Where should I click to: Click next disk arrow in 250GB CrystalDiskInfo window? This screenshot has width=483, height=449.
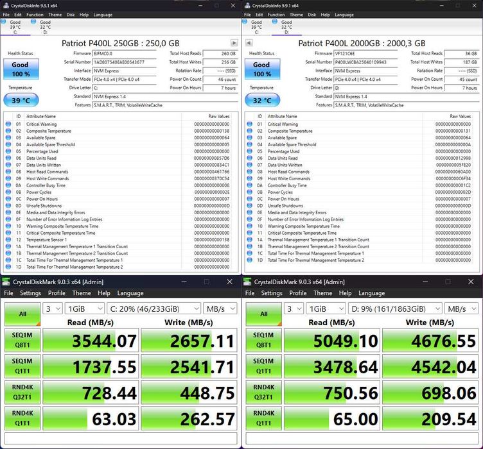[234, 43]
